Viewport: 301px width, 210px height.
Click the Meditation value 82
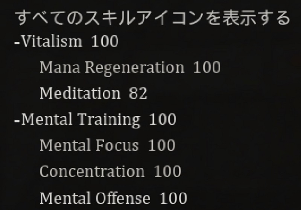(138, 93)
